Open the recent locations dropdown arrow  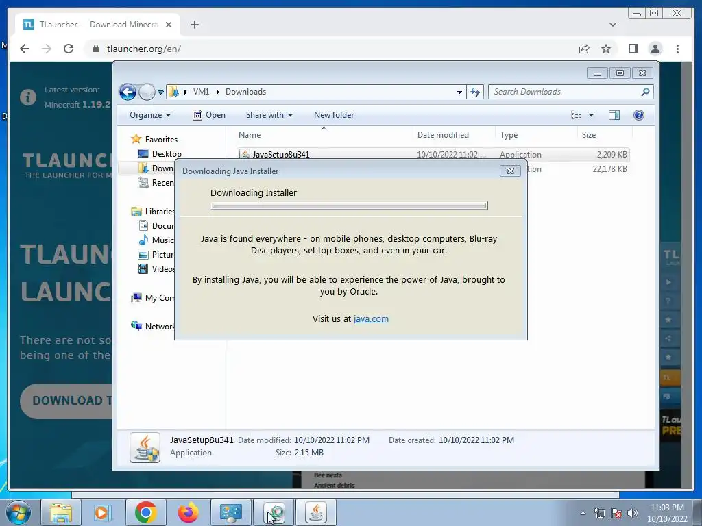tap(160, 92)
